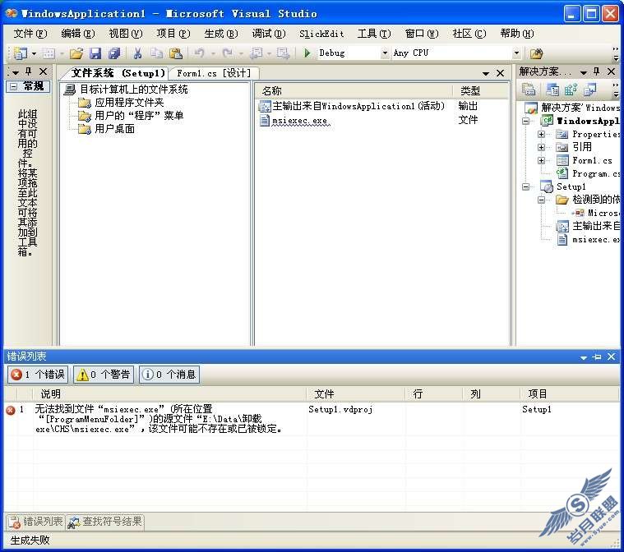Click the third Solution Explorer toolbar icon

[x=571, y=90]
